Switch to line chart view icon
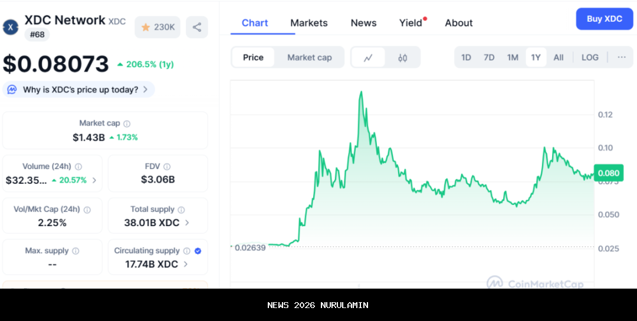Screen dimensions: 637x321 pyautogui.click(x=368, y=58)
